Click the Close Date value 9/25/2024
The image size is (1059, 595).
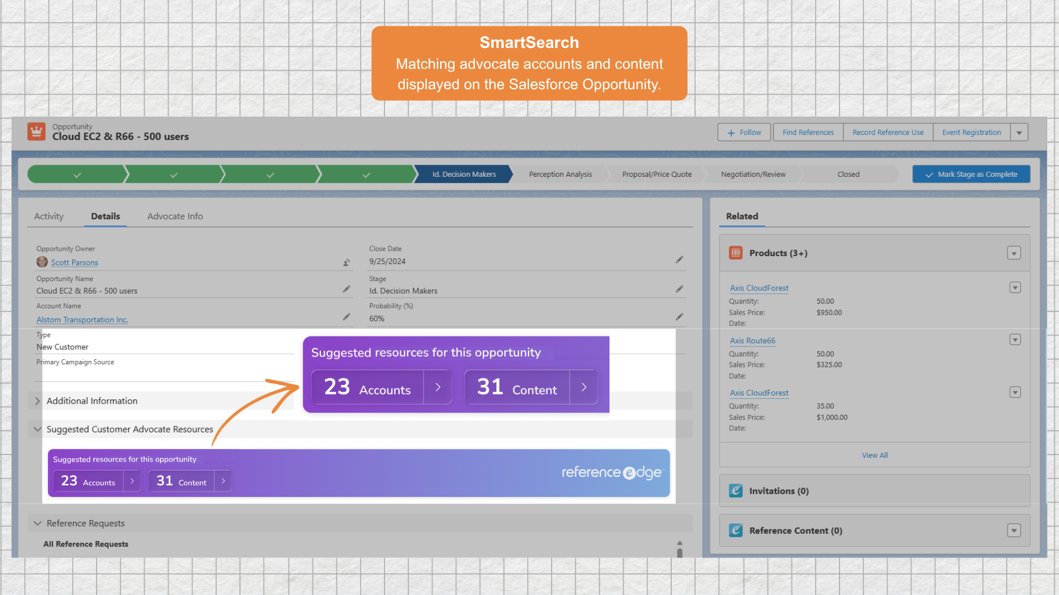click(387, 262)
